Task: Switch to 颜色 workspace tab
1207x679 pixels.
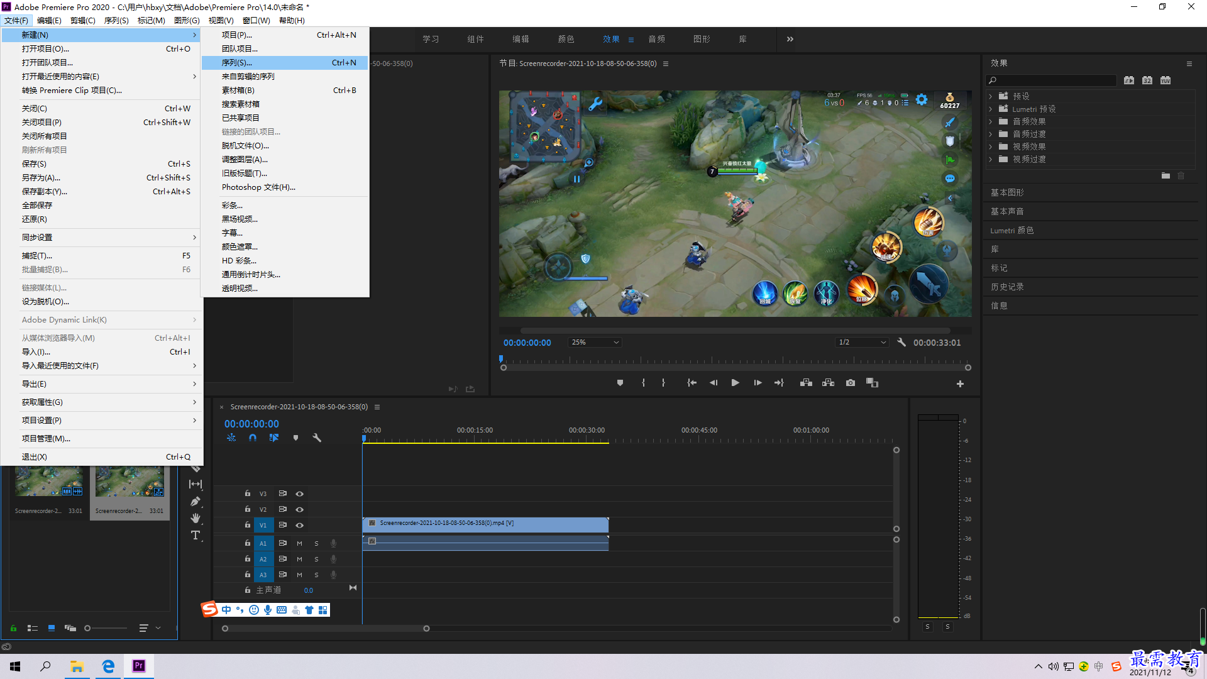Action: click(566, 39)
